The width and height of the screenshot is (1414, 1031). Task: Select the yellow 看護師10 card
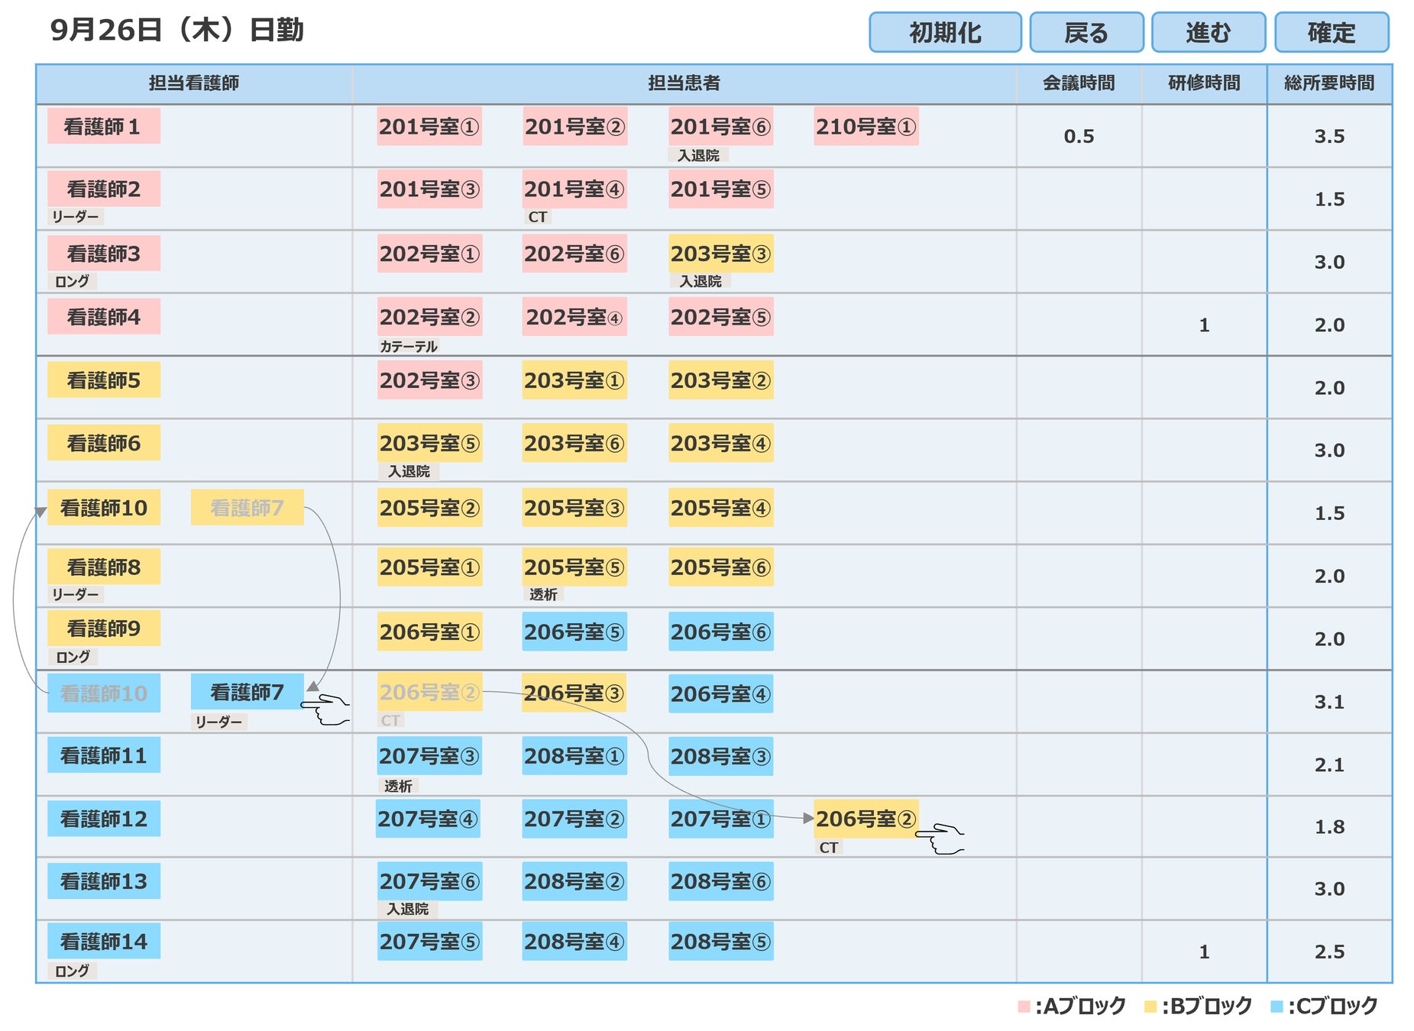point(104,507)
